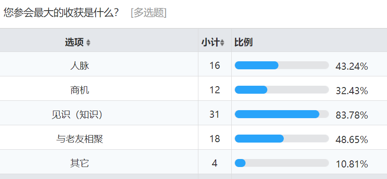This screenshot has height=179, width=387.
Task: Click the 83.78% percentage text
Action: 352,115
